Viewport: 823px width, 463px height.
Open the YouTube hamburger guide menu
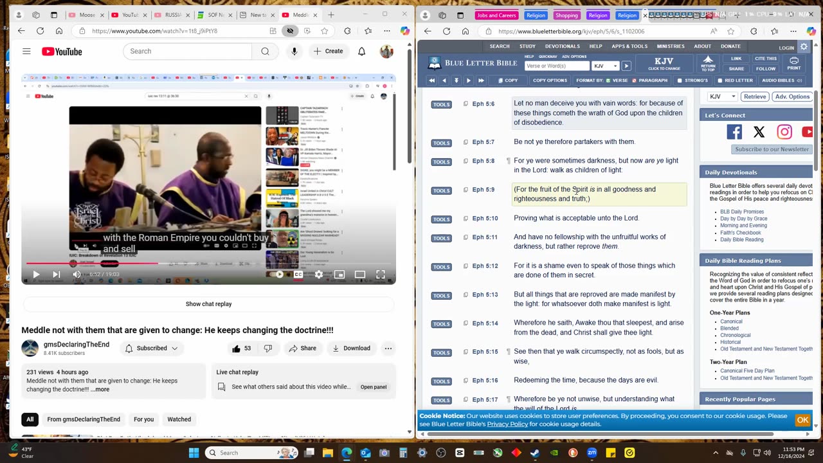click(x=26, y=51)
